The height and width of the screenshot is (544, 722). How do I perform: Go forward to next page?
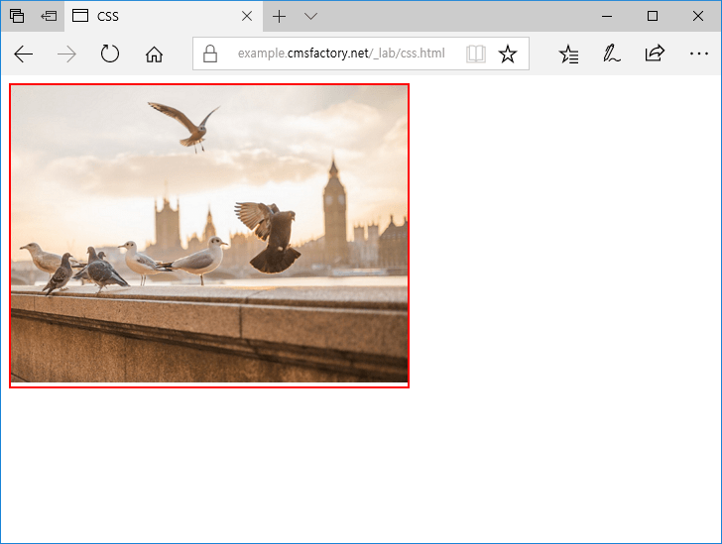click(x=66, y=54)
